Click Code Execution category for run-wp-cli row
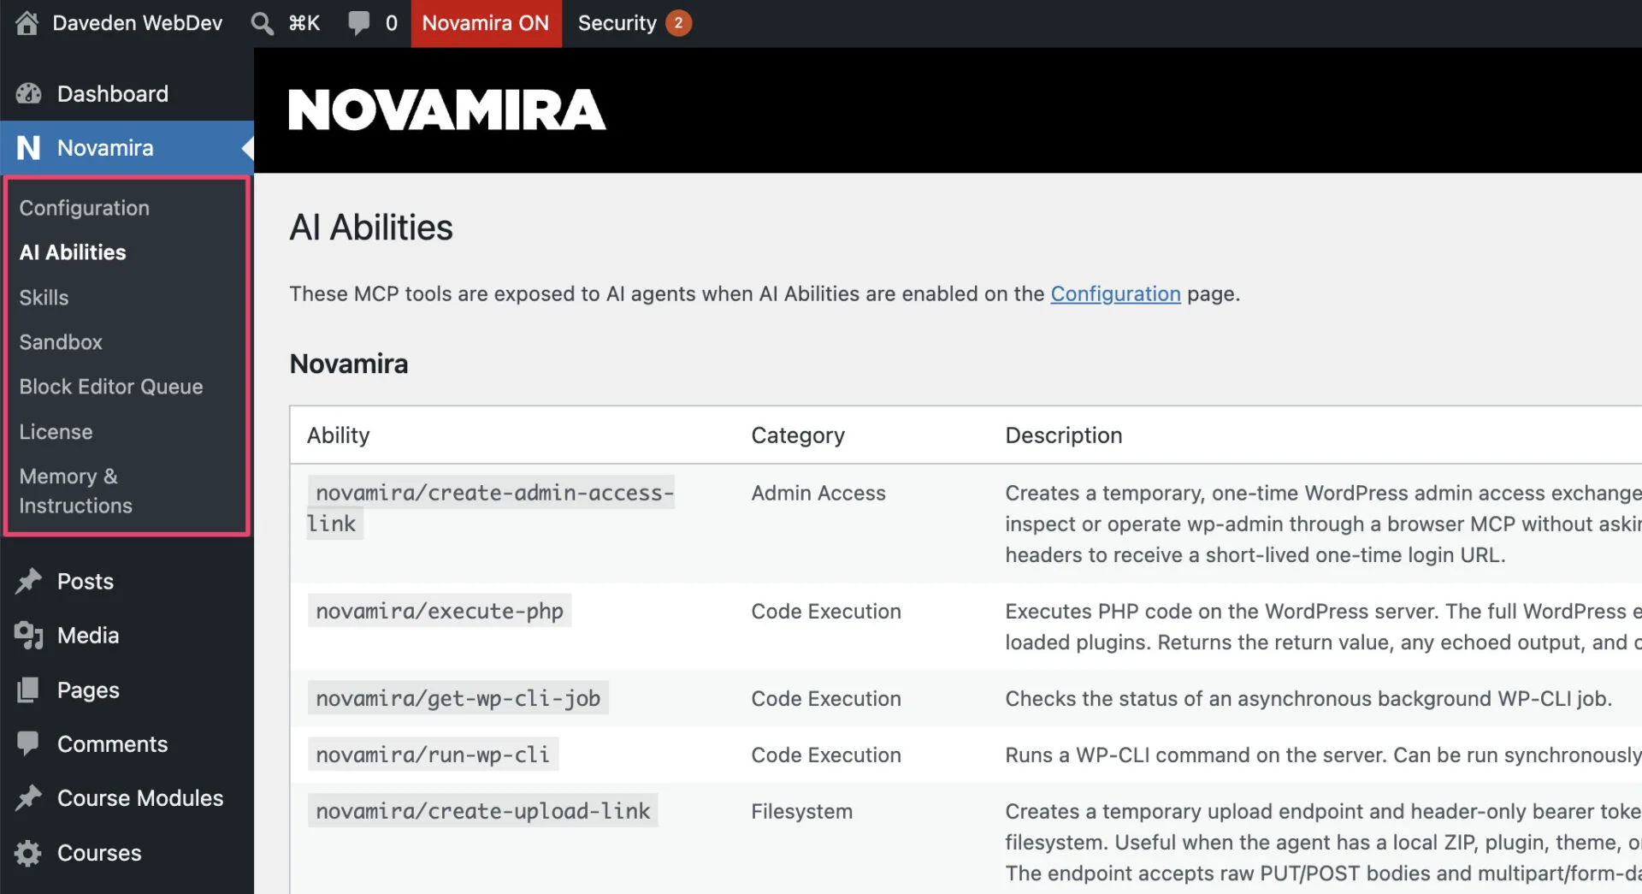The height and width of the screenshot is (894, 1642). (826, 755)
